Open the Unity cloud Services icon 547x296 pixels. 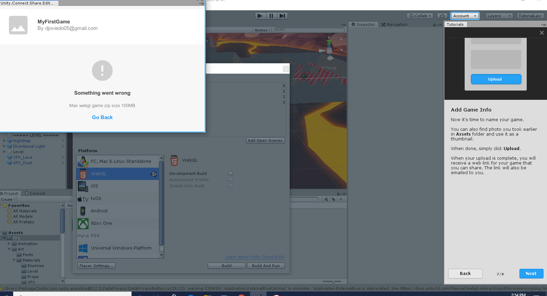click(x=442, y=16)
